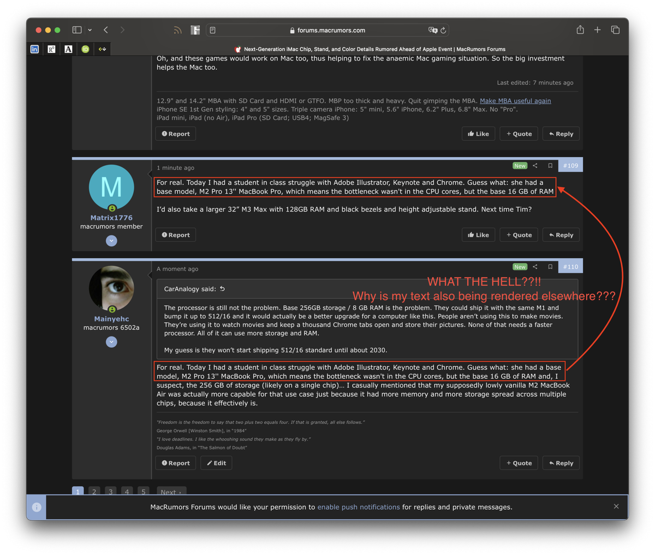The image size is (655, 555).
Task: Show the tab overview
Action: [x=615, y=30]
